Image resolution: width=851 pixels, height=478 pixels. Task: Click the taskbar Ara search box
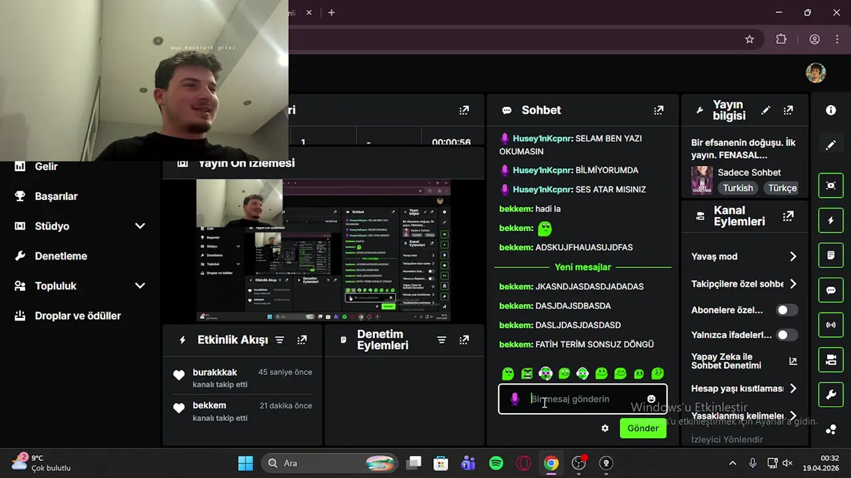click(x=330, y=463)
